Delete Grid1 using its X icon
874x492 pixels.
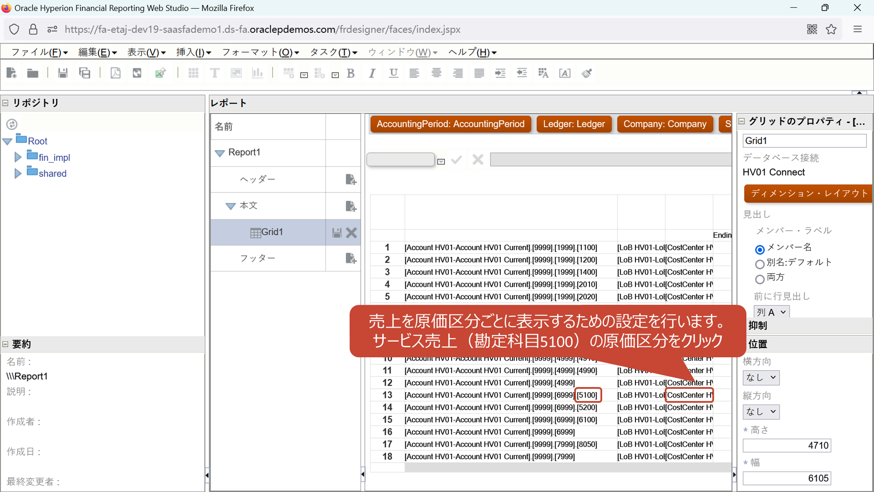click(351, 233)
